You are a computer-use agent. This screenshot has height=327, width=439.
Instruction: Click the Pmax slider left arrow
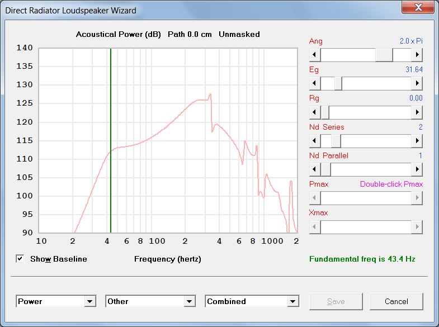(315, 198)
